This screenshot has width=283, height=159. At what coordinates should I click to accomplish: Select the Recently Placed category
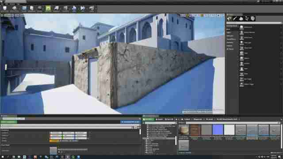(232, 26)
